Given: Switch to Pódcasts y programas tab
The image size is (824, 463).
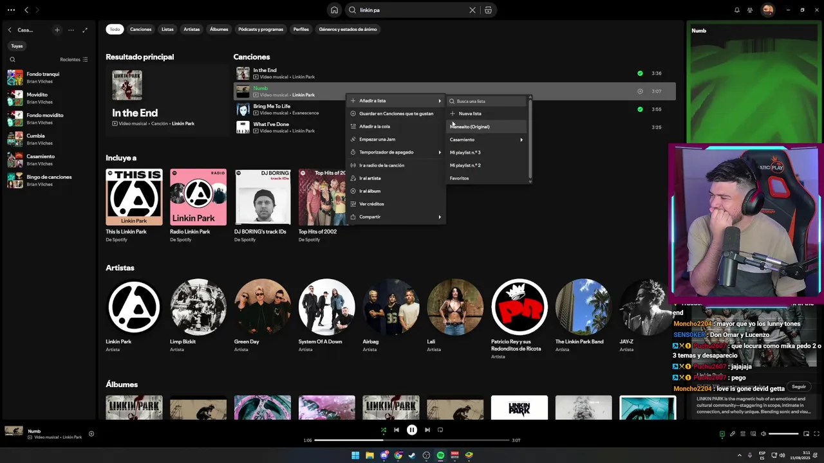Looking at the screenshot, I should pos(261,30).
